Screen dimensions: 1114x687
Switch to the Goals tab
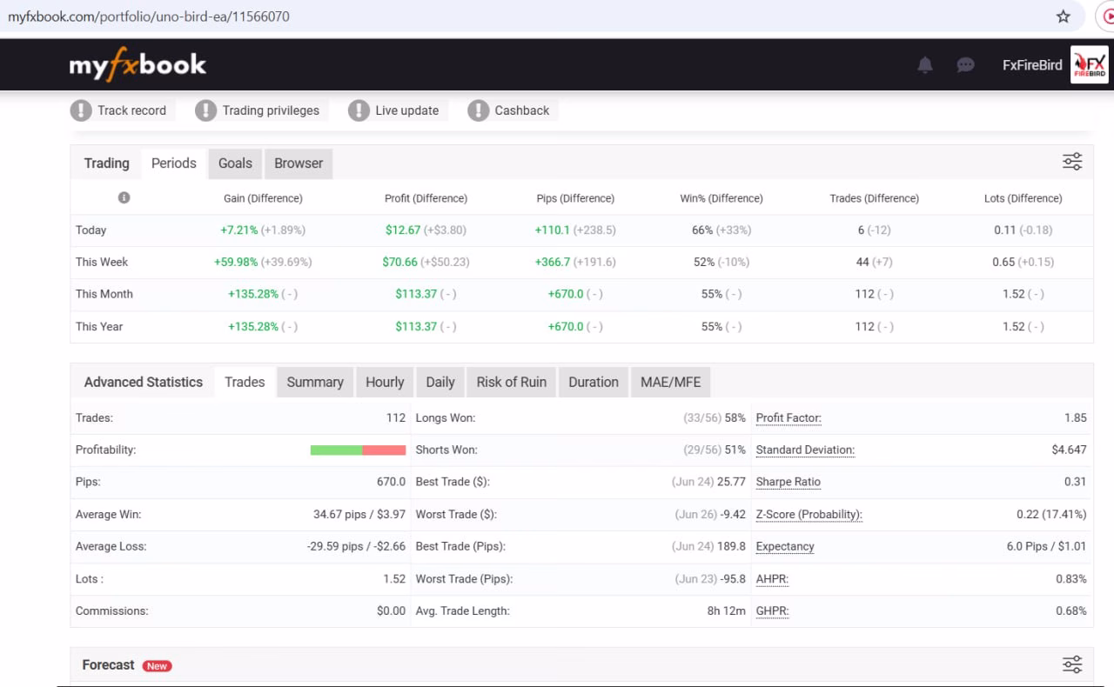coord(235,163)
